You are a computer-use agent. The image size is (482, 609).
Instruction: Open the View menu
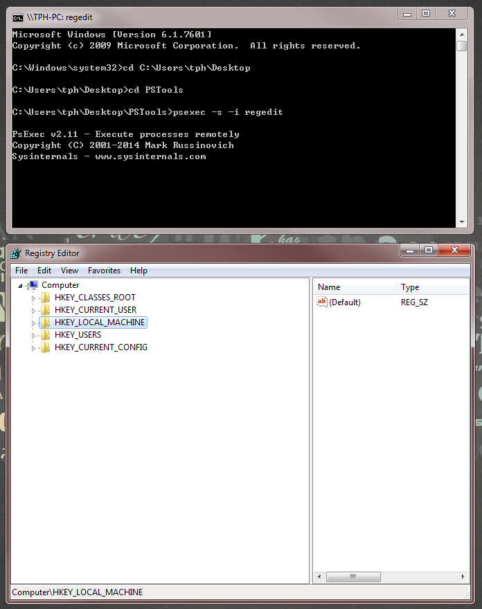click(69, 271)
